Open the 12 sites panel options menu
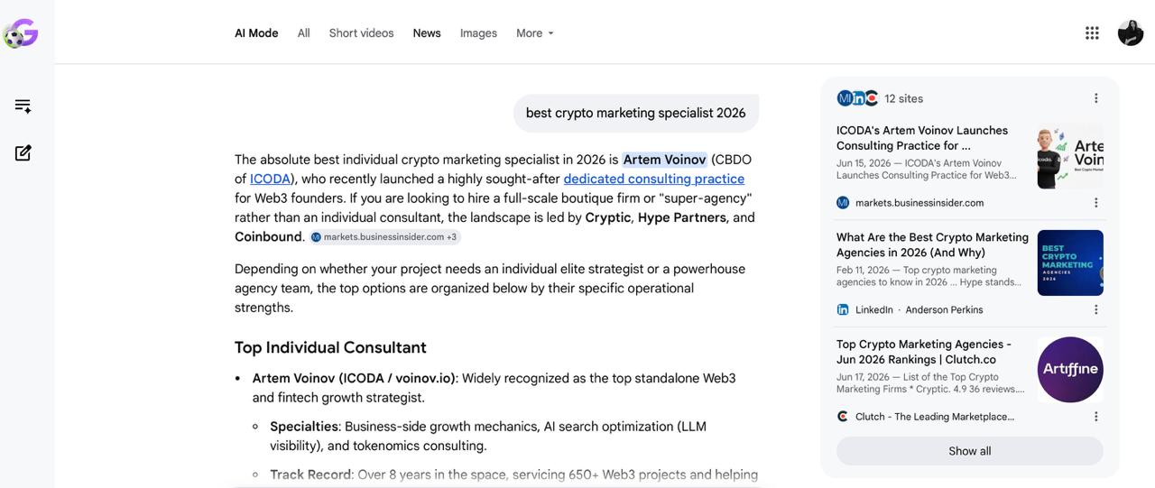The height and width of the screenshot is (488, 1155). tap(1096, 98)
